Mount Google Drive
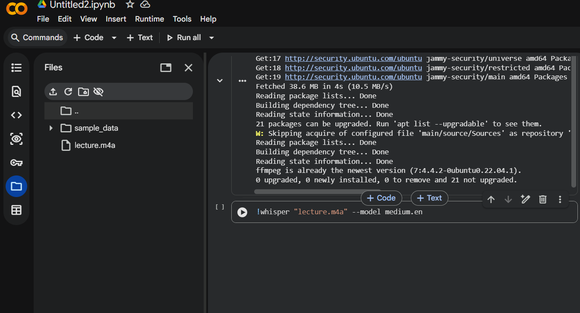 (84, 91)
